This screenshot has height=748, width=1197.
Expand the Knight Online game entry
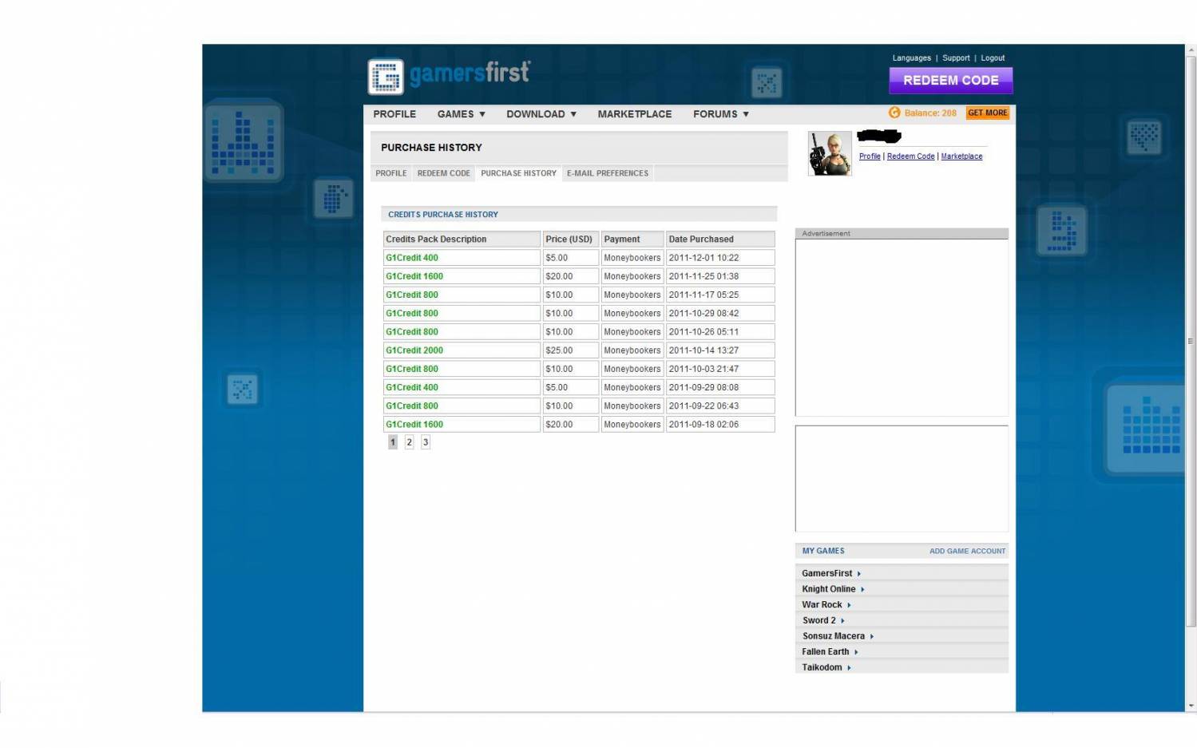coord(832,589)
